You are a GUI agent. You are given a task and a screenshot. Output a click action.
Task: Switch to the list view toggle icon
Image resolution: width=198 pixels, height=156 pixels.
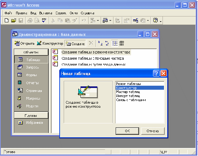(115, 43)
